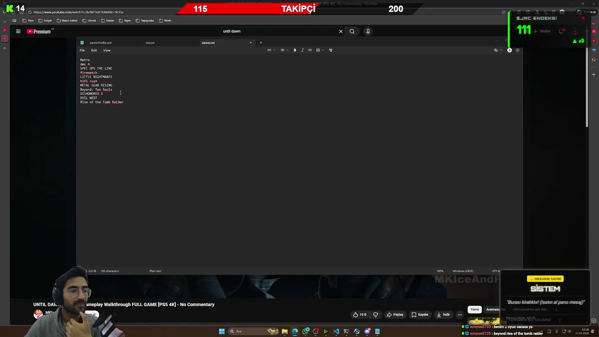Viewport: 599px width, 337px height.
Task: Click the line 'Beyond: Two Souls'
Action: 96,89
